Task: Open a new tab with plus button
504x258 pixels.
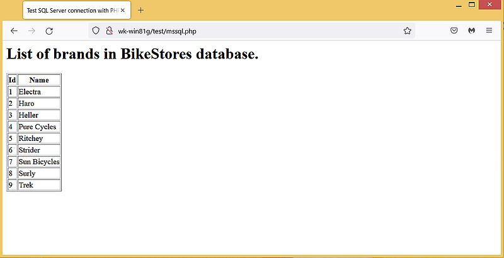Action: pyautogui.click(x=140, y=10)
